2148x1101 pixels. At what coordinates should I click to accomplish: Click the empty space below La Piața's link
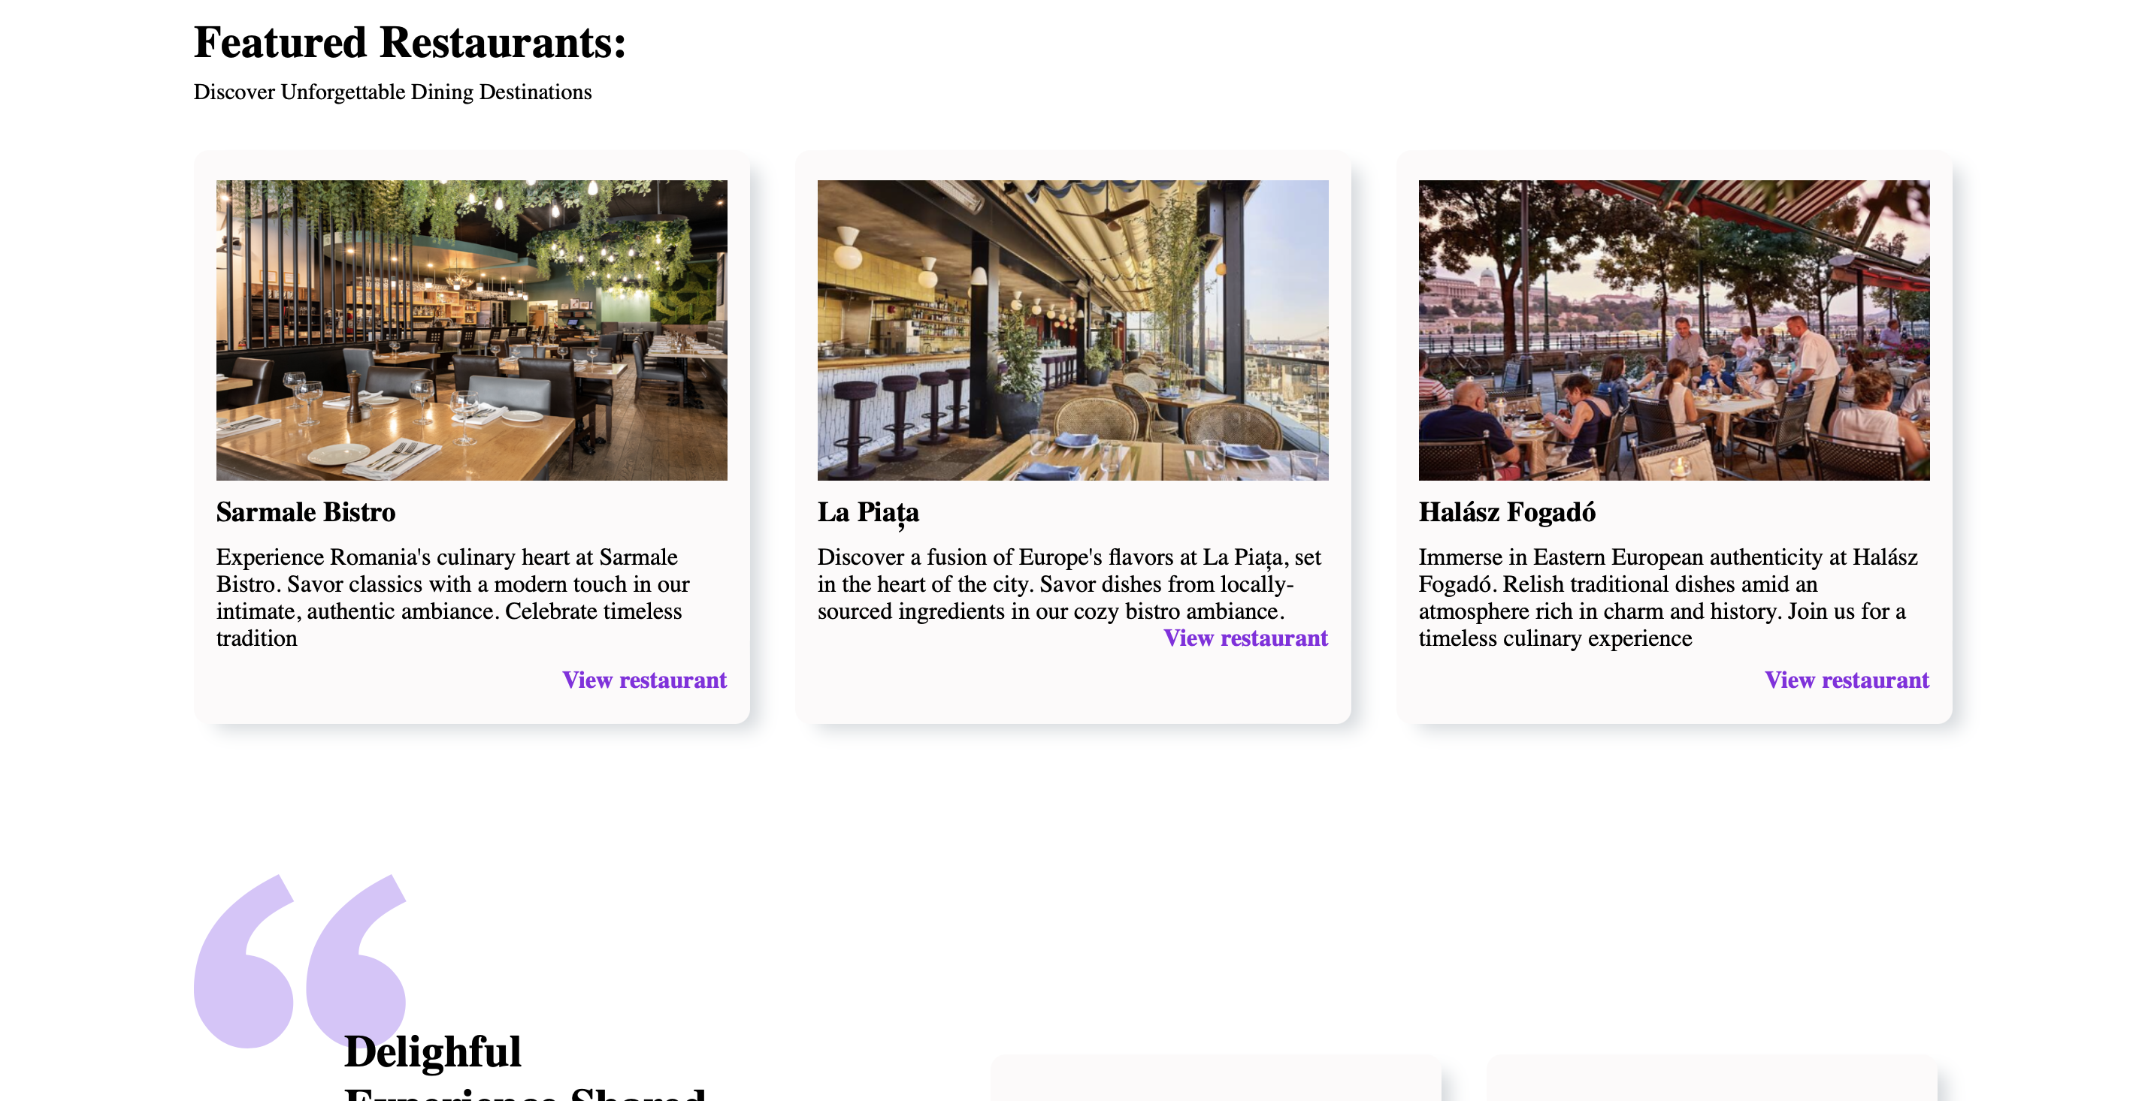coord(1072,688)
